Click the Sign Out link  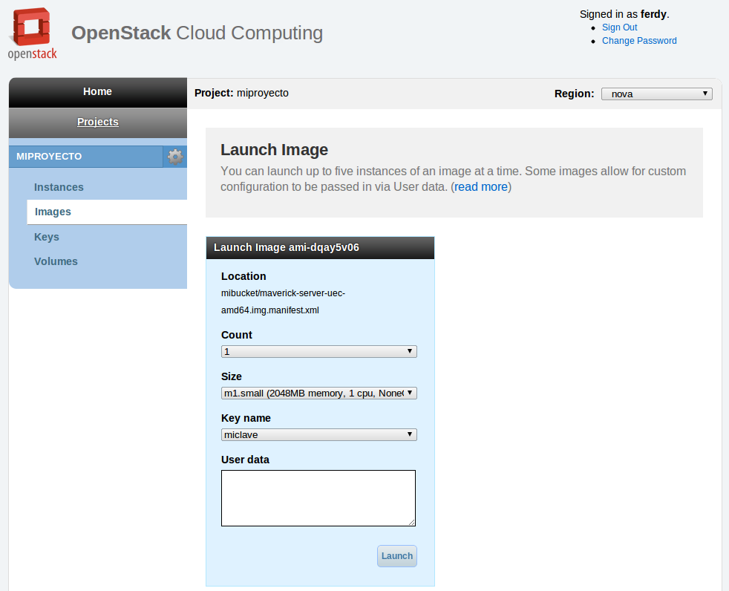tap(619, 27)
